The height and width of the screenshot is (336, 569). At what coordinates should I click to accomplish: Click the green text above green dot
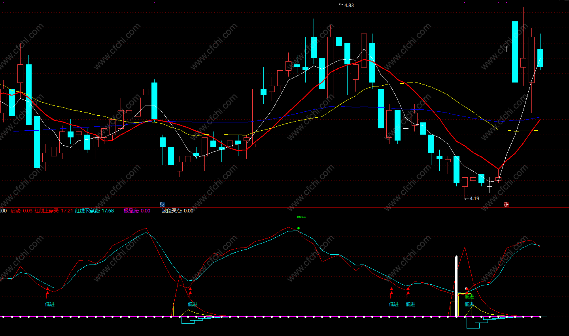click(302, 216)
